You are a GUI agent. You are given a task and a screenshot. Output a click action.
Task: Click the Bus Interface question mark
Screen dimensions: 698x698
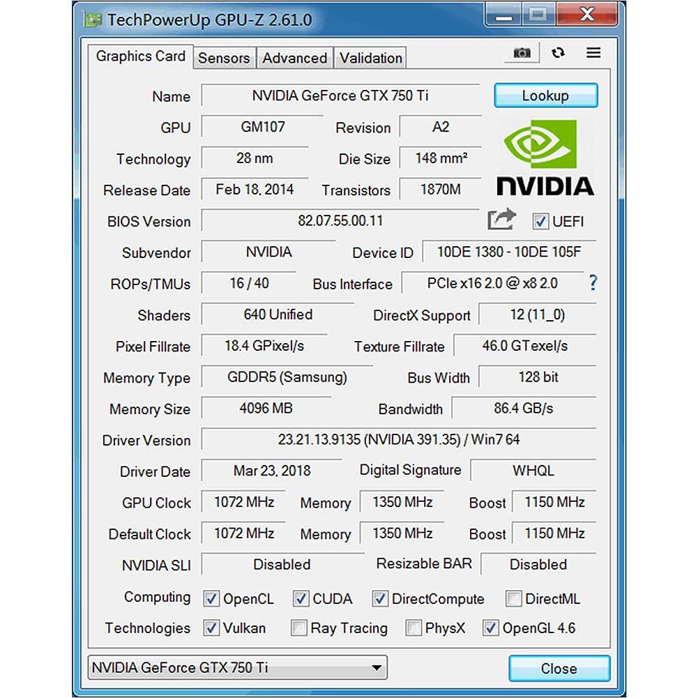(x=593, y=282)
